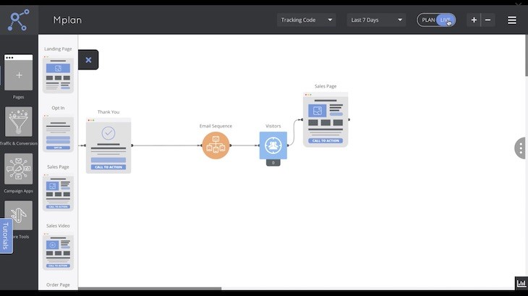Zoom out with the minus button

488,20
